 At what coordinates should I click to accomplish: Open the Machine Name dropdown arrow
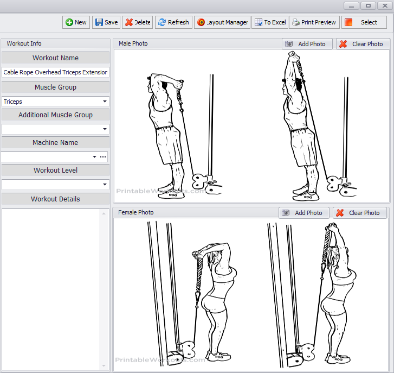point(94,157)
